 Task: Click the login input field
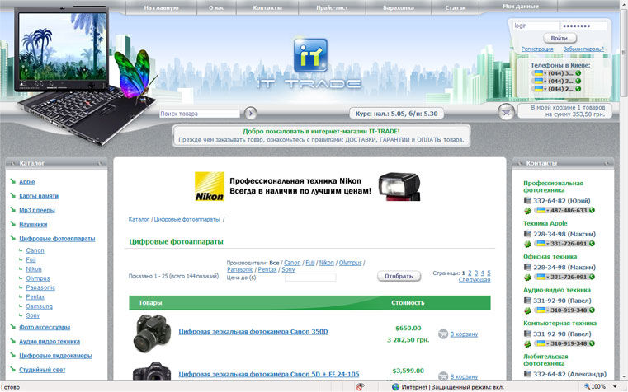tap(536, 26)
